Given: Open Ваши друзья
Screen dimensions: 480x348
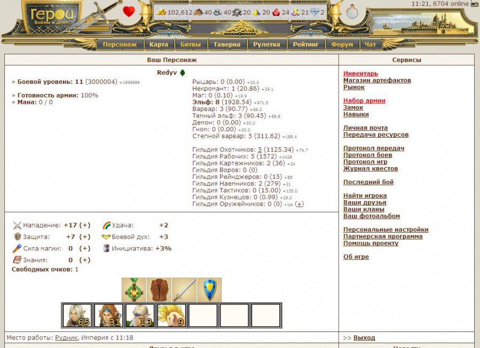Looking at the screenshot, I should click(x=365, y=202).
